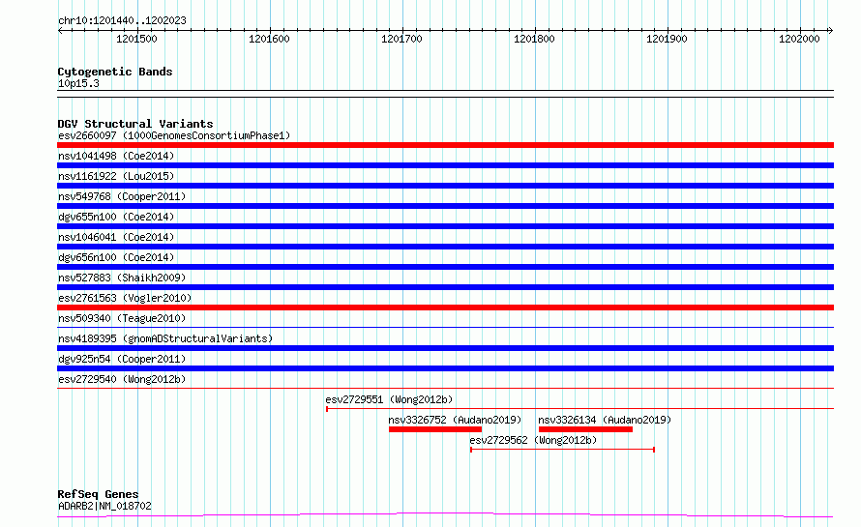
Task: Click the nsv1161922 blue variant bar
Action: [x=445, y=186]
